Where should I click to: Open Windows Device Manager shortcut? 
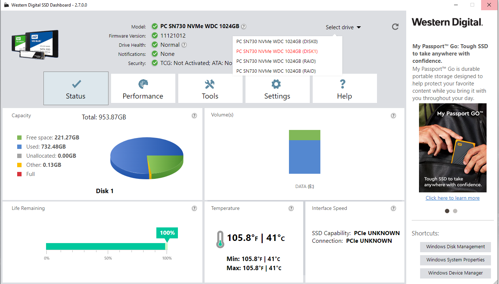[x=456, y=273]
